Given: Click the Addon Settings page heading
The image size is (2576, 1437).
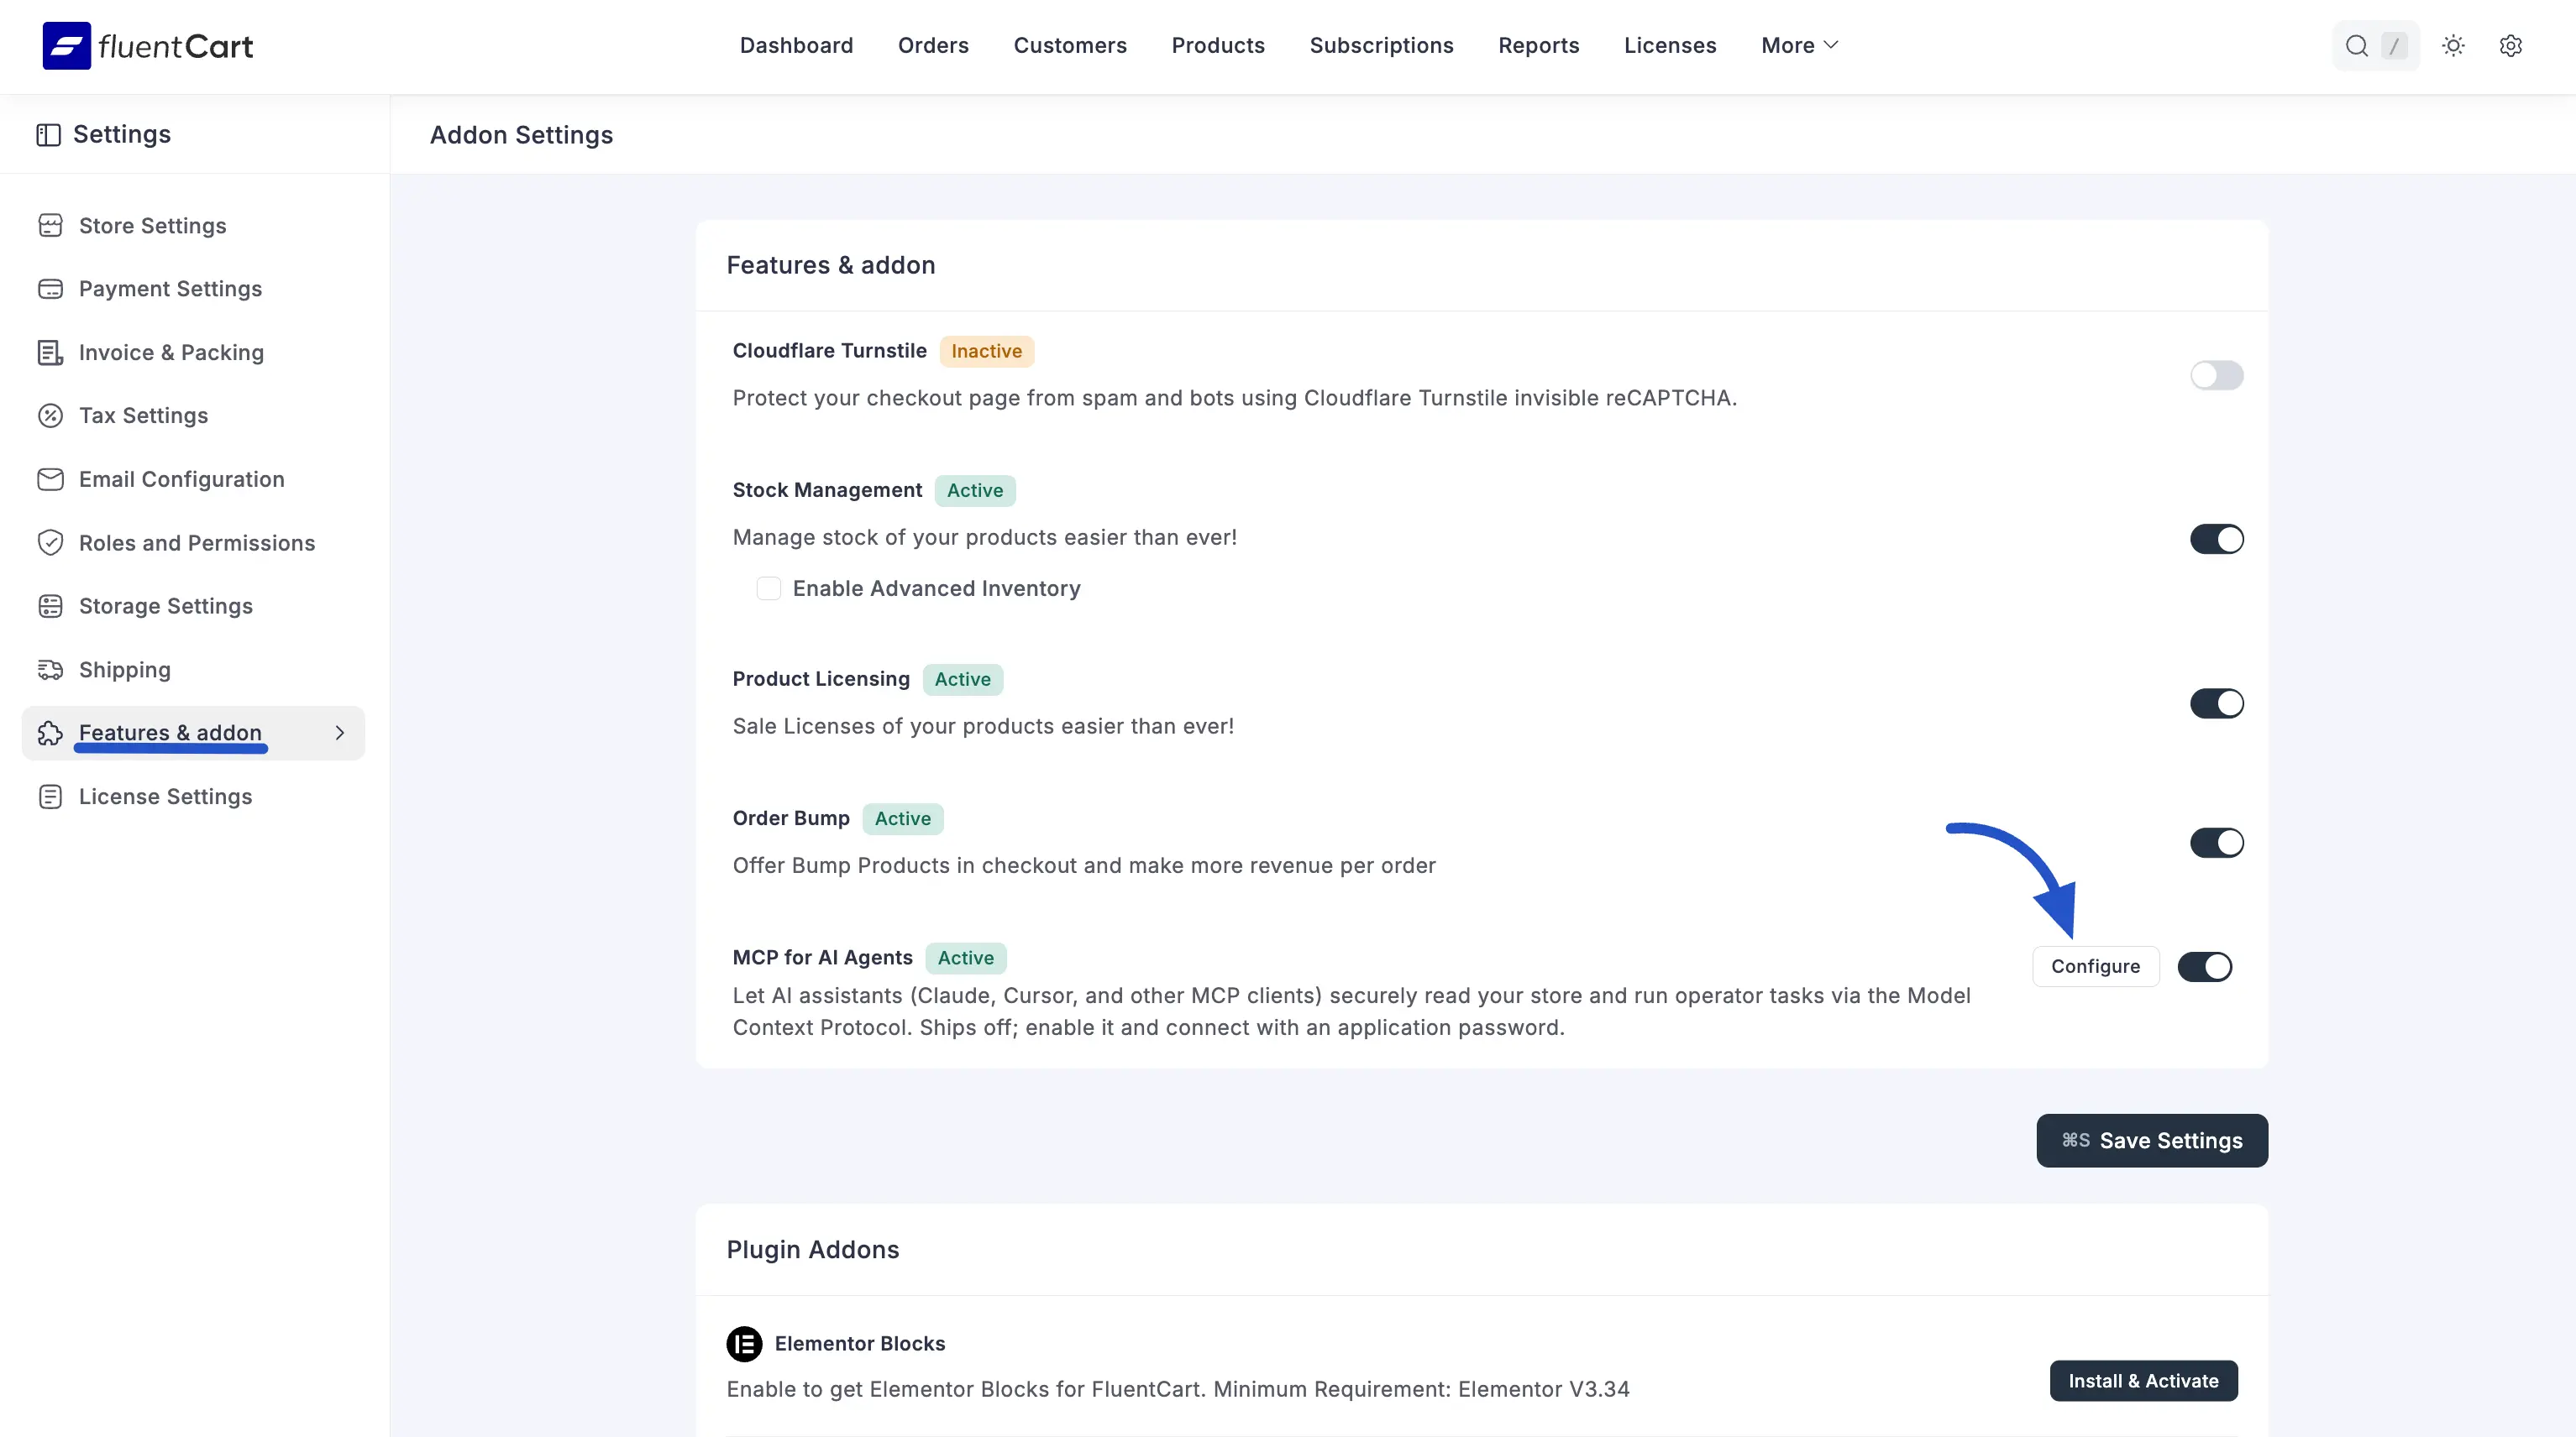Looking at the screenshot, I should click(521, 135).
